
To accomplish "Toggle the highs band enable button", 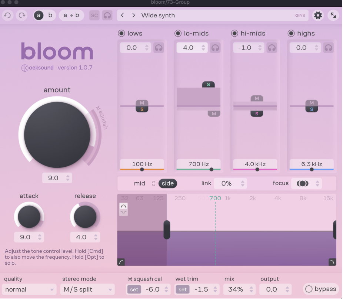I will pyautogui.click(x=291, y=33).
